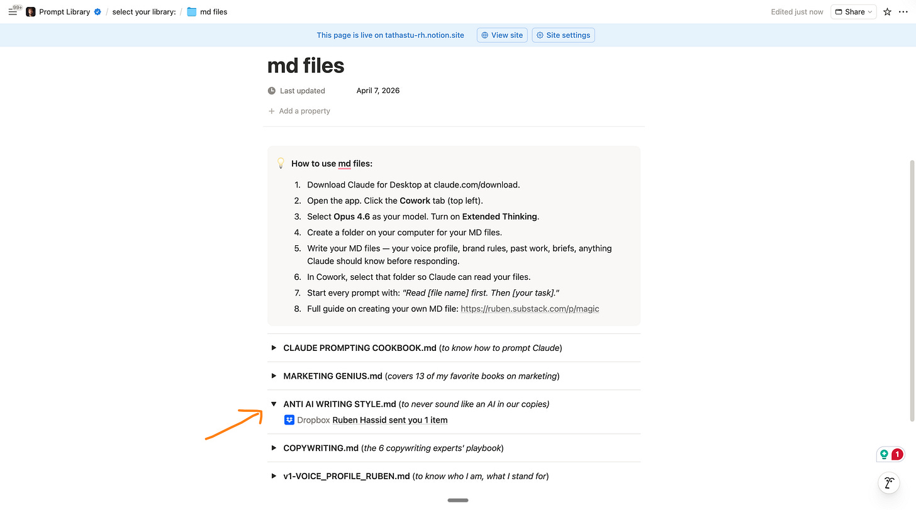Click the blue verified badge by Prompt Library

[98, 12]
